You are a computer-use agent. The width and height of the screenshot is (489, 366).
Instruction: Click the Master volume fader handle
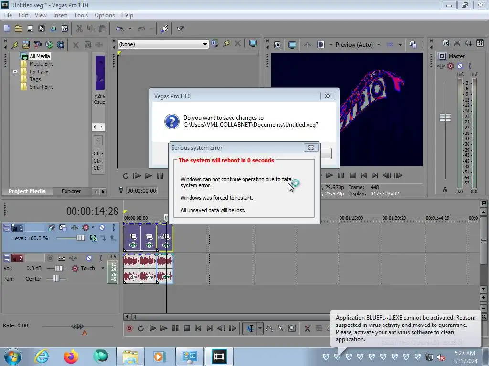445,118
